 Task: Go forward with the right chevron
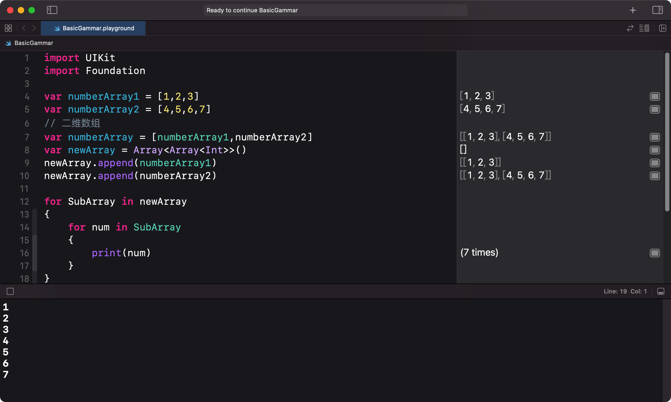[34, 28]
